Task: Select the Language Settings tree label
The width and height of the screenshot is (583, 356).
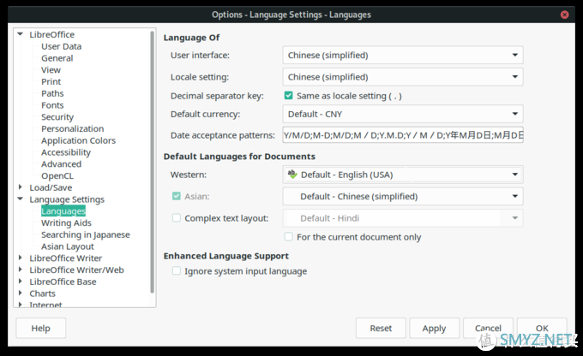Action: (67, 199)
